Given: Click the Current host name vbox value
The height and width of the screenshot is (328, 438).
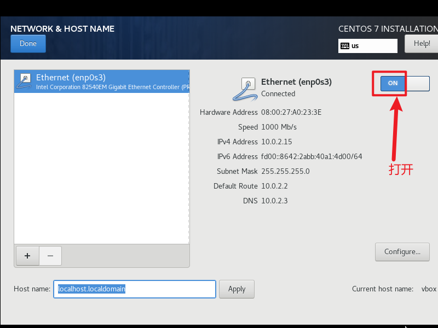Looking at the screenshot, I should tap(429, 289).
